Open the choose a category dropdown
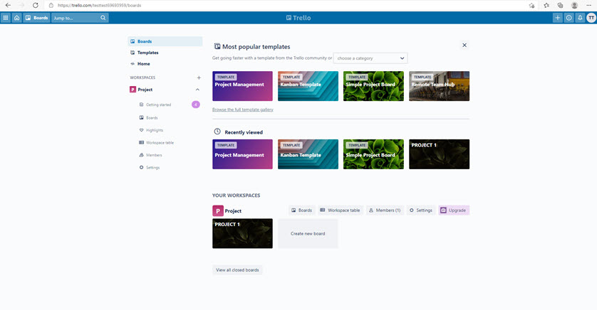The image size is (597, 310). pos(370,58)
